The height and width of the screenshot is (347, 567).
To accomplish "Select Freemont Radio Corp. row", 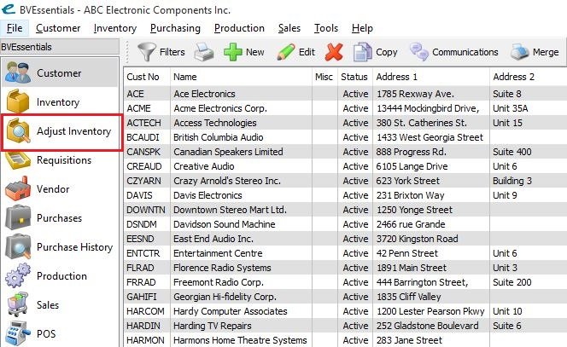I will coord(345,282).
